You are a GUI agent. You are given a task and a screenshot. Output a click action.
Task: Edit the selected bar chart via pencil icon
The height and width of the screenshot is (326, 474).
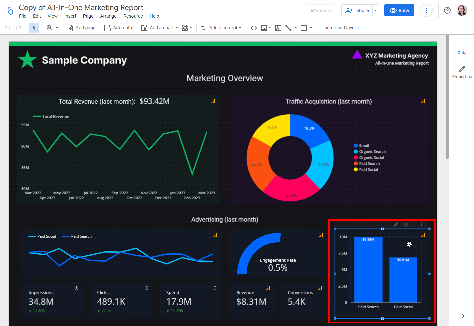click(x=396, y=224)
